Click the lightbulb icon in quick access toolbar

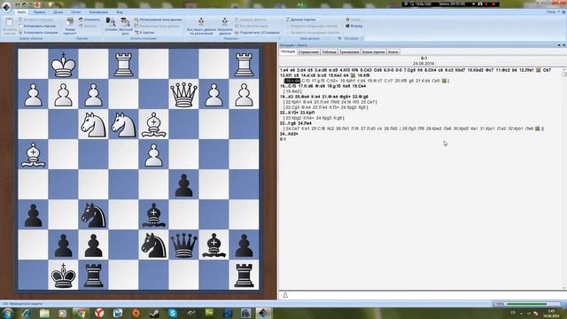tap(50, 4)
